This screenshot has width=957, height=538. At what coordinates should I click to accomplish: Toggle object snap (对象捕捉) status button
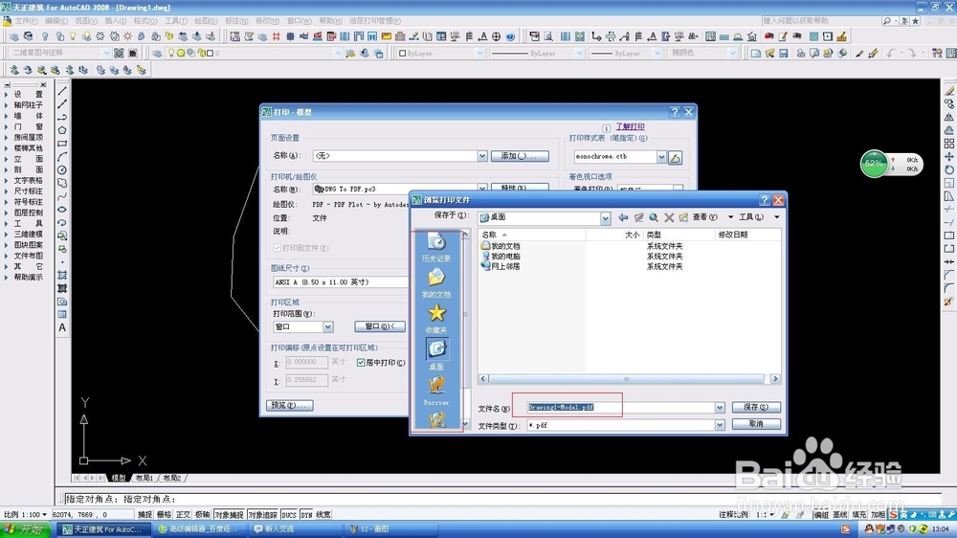pyautogui.click(x=229, y=515)
